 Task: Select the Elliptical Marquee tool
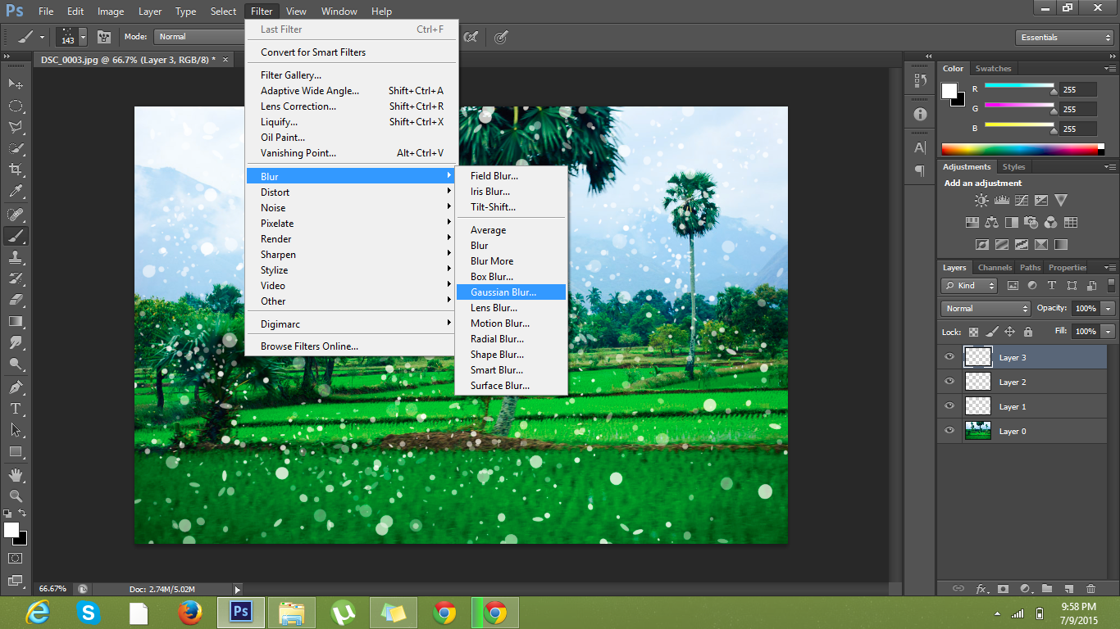15,106
